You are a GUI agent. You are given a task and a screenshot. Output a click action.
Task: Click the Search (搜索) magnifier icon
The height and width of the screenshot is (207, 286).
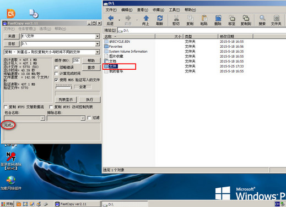point(262,18)
